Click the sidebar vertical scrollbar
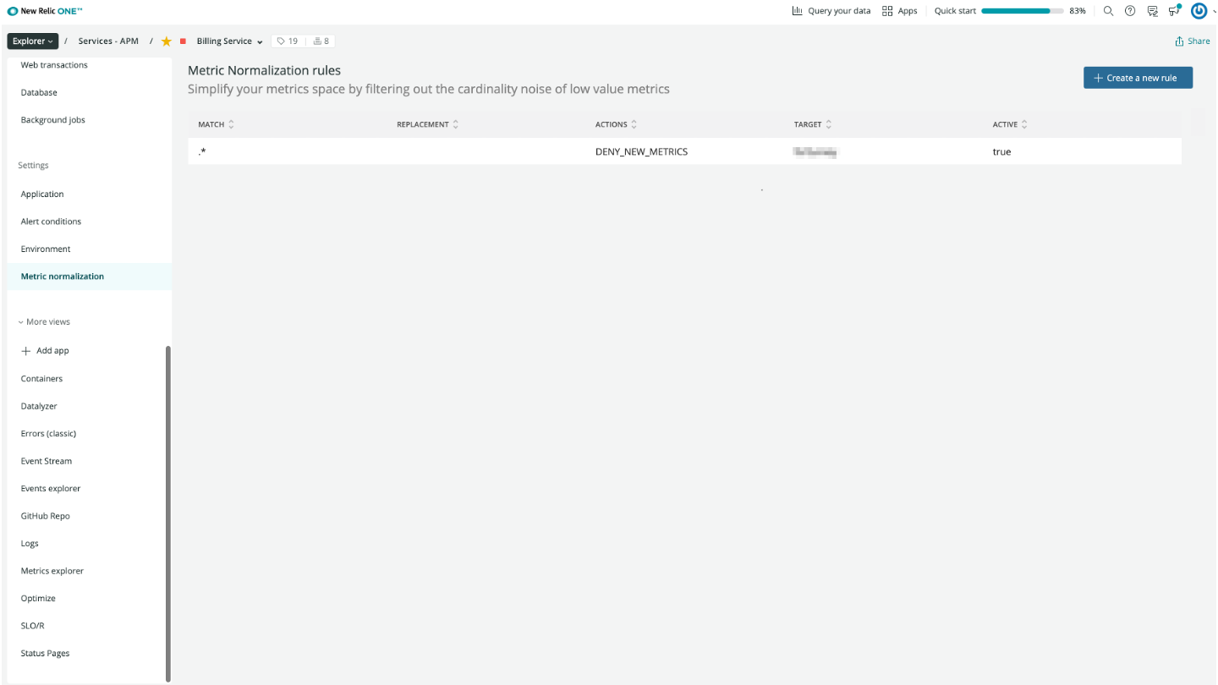Image resolution: width=1218 pixels, height=685 pixels. point(168,513)
